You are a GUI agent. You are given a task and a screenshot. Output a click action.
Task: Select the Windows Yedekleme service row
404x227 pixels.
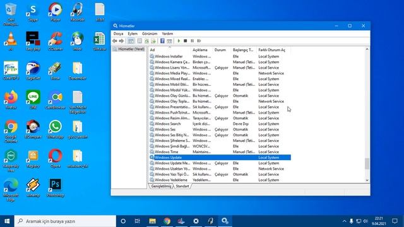click(220, 180)
